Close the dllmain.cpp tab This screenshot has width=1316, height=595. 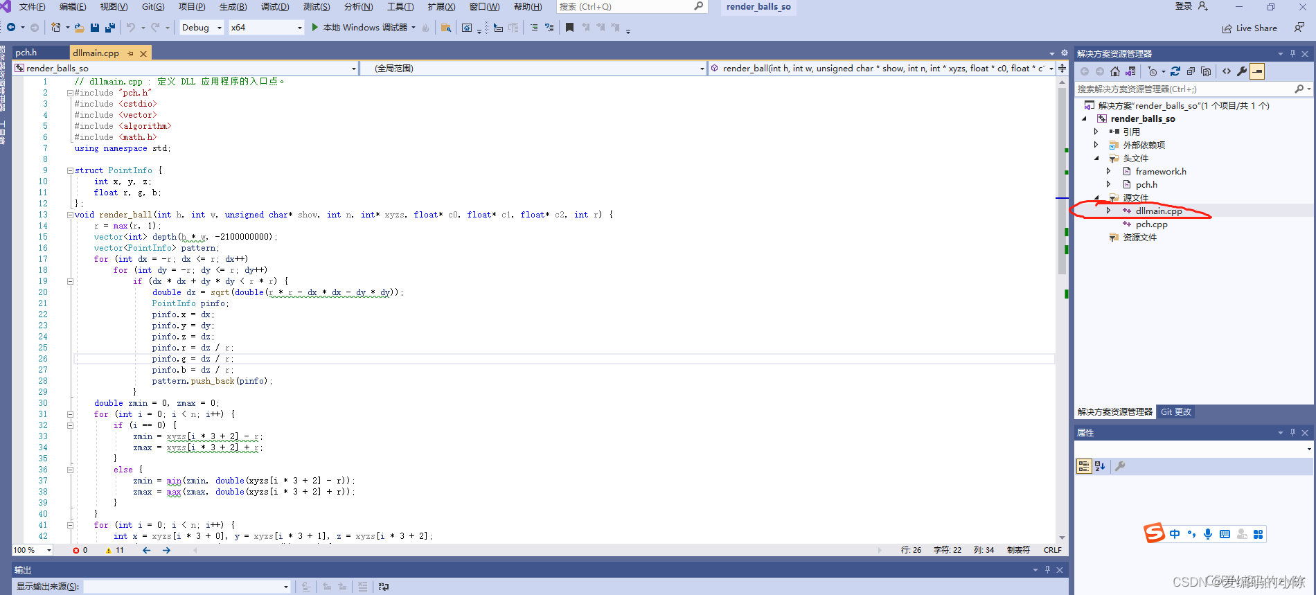tap(143, 53)
